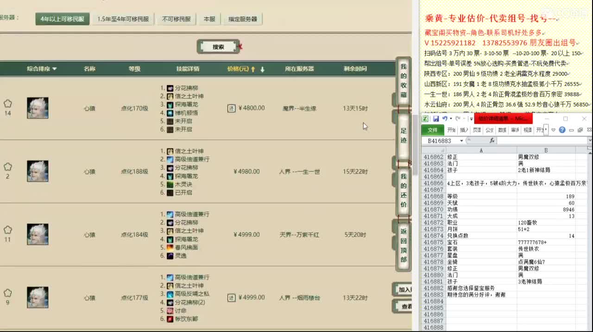This screenshot has width=593, height=332.
Task: Click 禅机顿悟 skill icon in first listing
Action: 170,113
